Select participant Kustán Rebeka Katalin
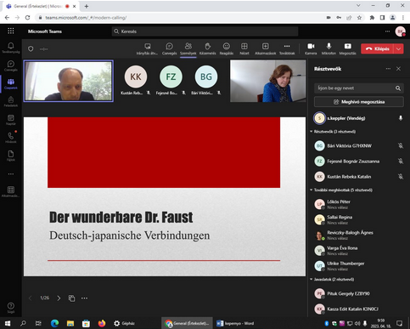Viewport: 410px width, 329px height. [359, 177]
